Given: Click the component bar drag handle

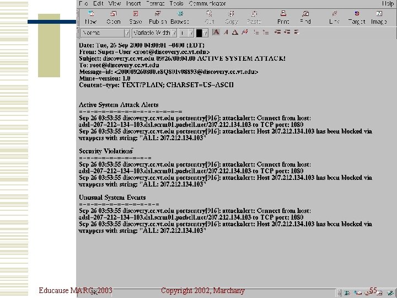Looking at the screenshot, I should tap(339, 293).
